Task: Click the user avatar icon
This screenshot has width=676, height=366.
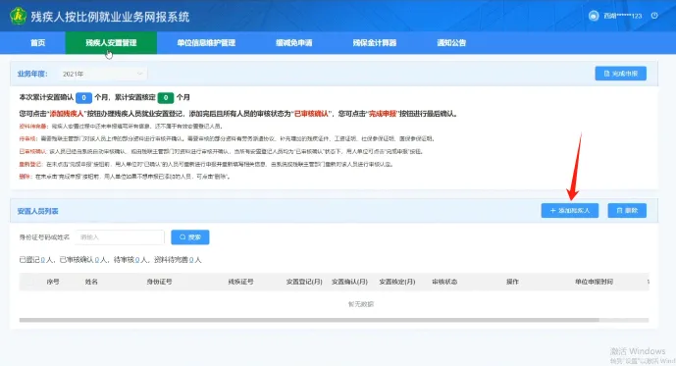Action: click(x=594, y=16)
